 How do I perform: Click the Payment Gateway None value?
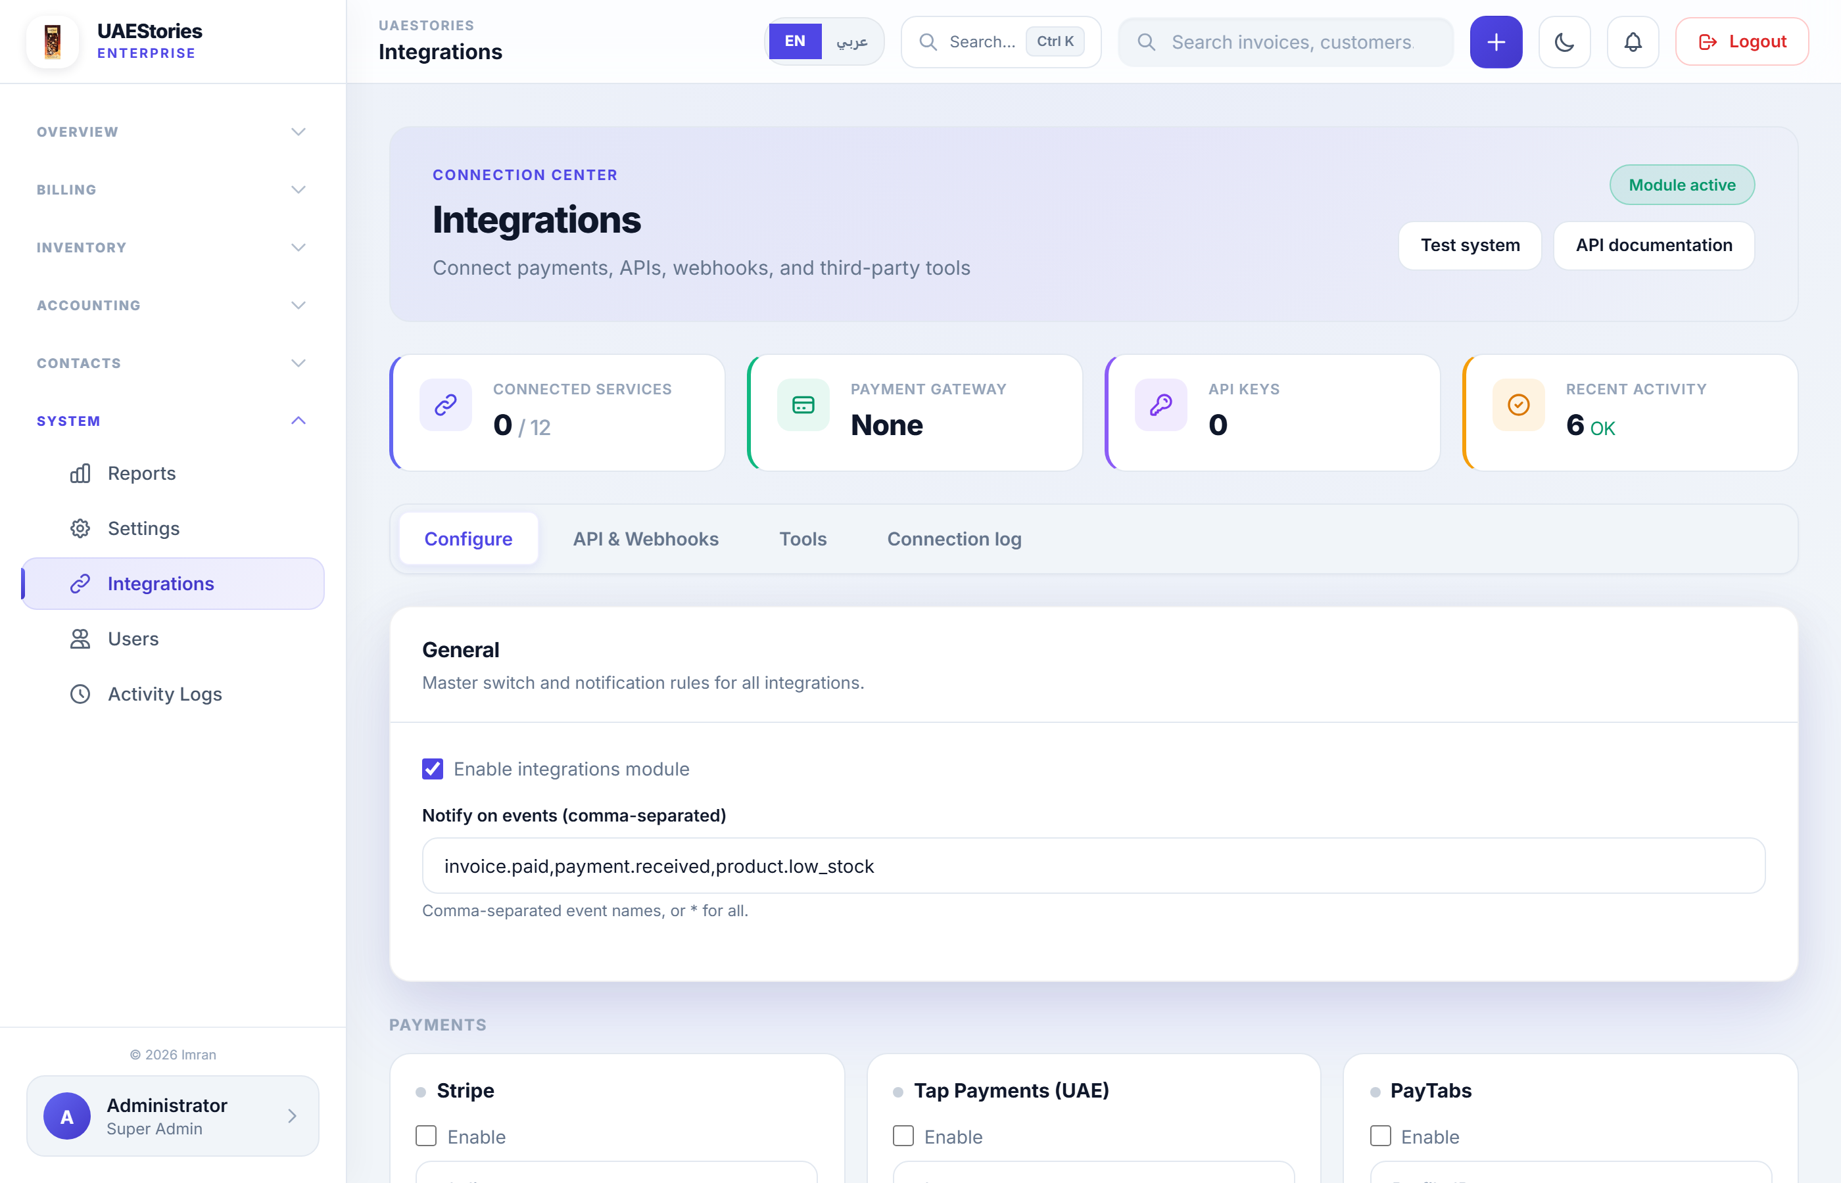[887, 426]
